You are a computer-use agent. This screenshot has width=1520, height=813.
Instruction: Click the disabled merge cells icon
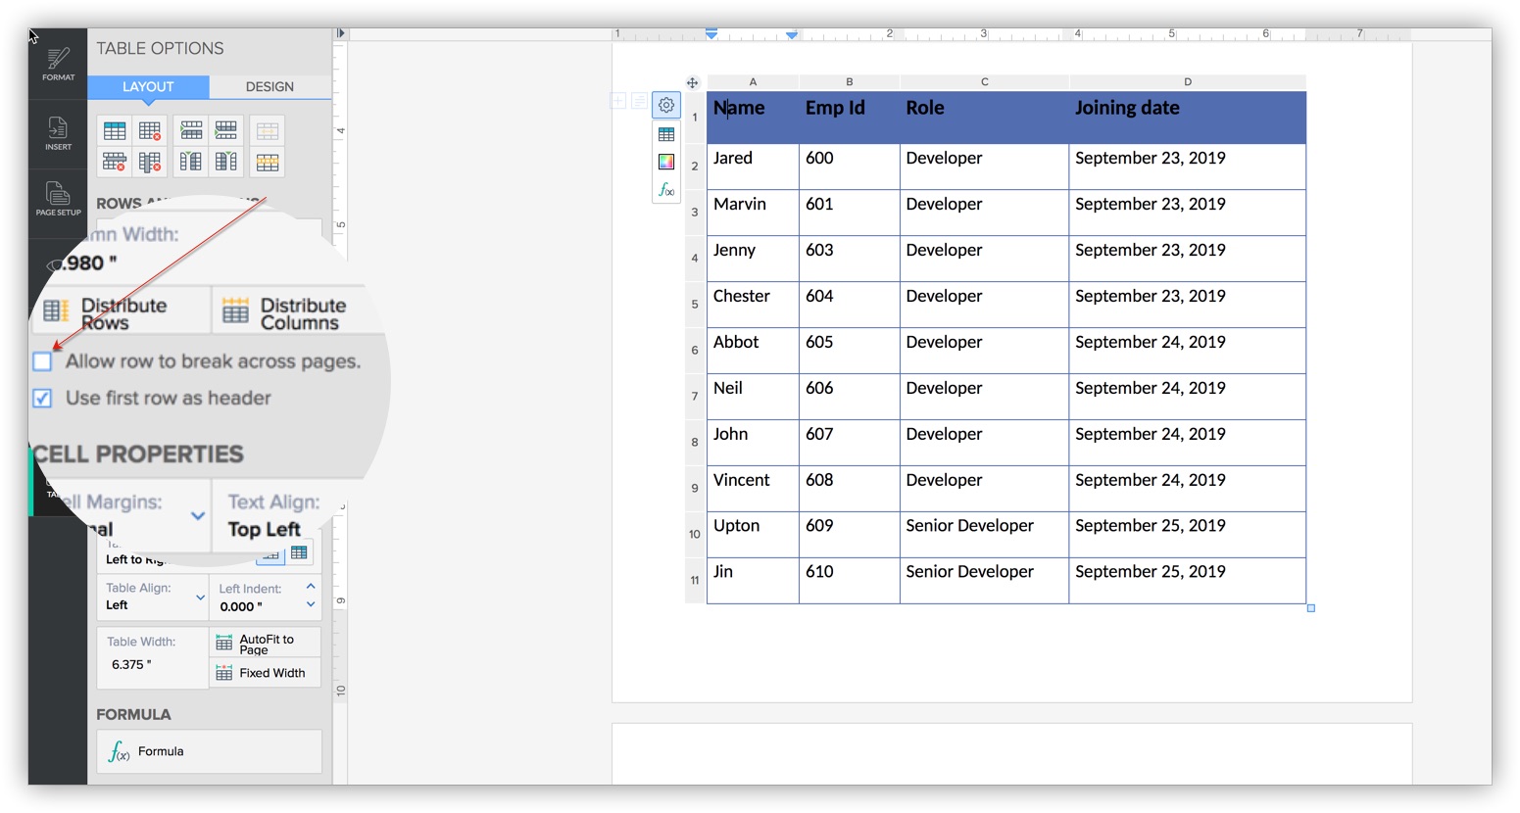point(268,130)
